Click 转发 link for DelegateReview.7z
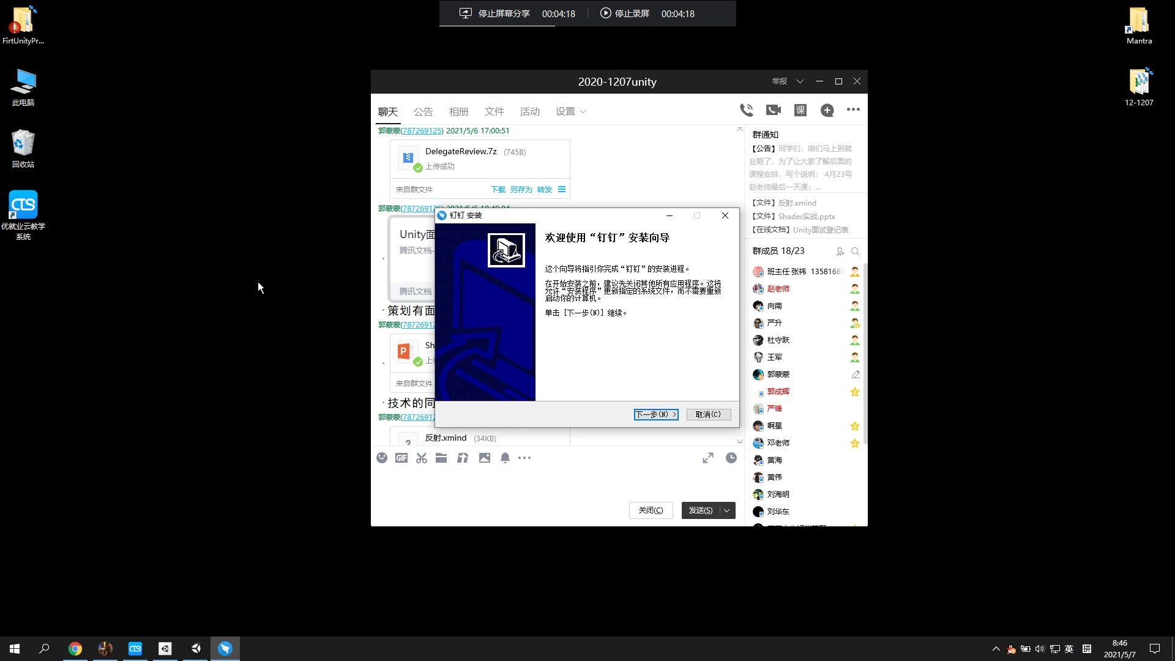Image resolution: width=1175 pixels, height=661 pixels. tap(545, 190)
